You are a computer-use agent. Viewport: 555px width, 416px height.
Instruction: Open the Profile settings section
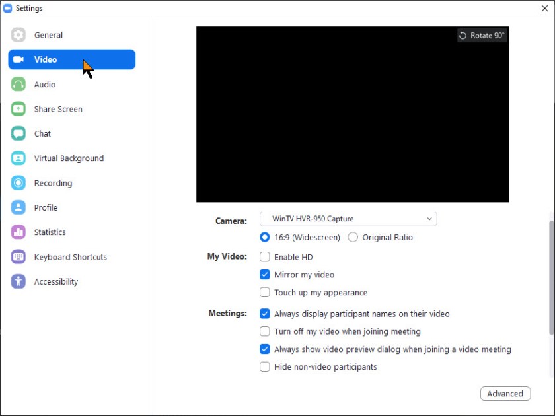click(x=19, y=207)
